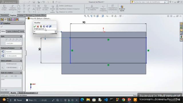Open Ajuster les entités tool
Screen dimensions: 183x103
point(39,8)
